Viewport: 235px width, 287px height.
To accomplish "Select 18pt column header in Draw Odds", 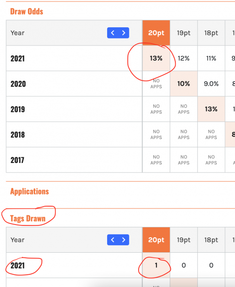I will tap(211, 33).
